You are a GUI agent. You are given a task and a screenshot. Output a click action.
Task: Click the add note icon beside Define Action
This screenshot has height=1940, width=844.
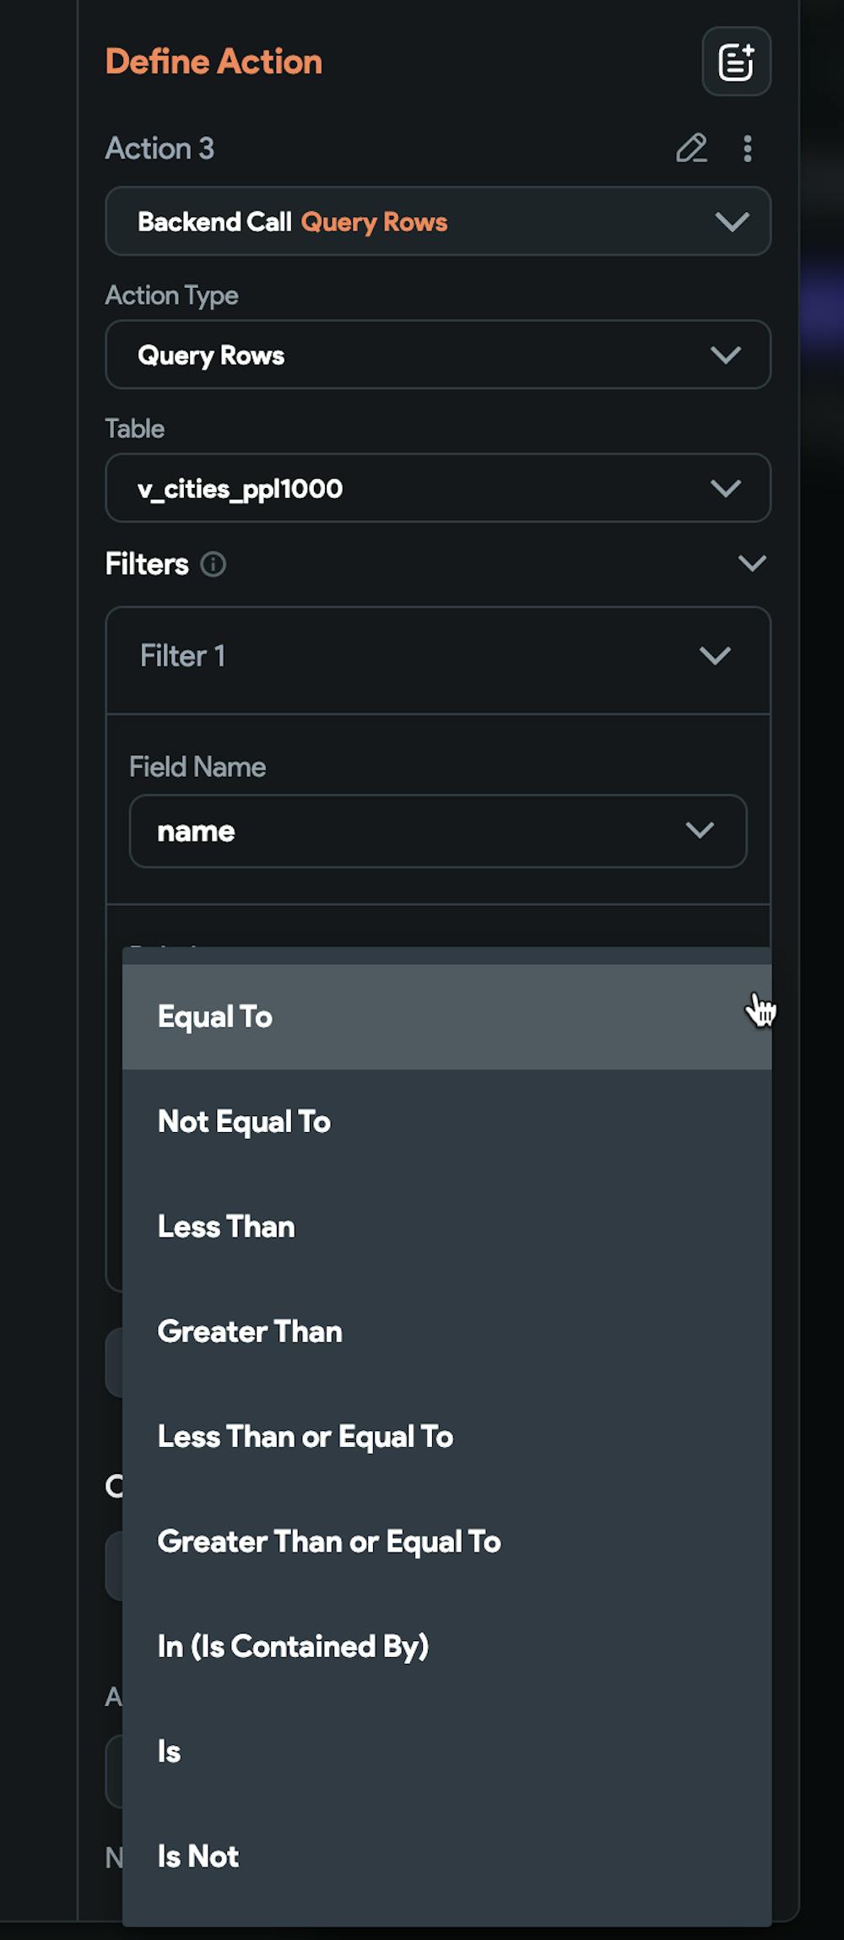click(736, 62)
